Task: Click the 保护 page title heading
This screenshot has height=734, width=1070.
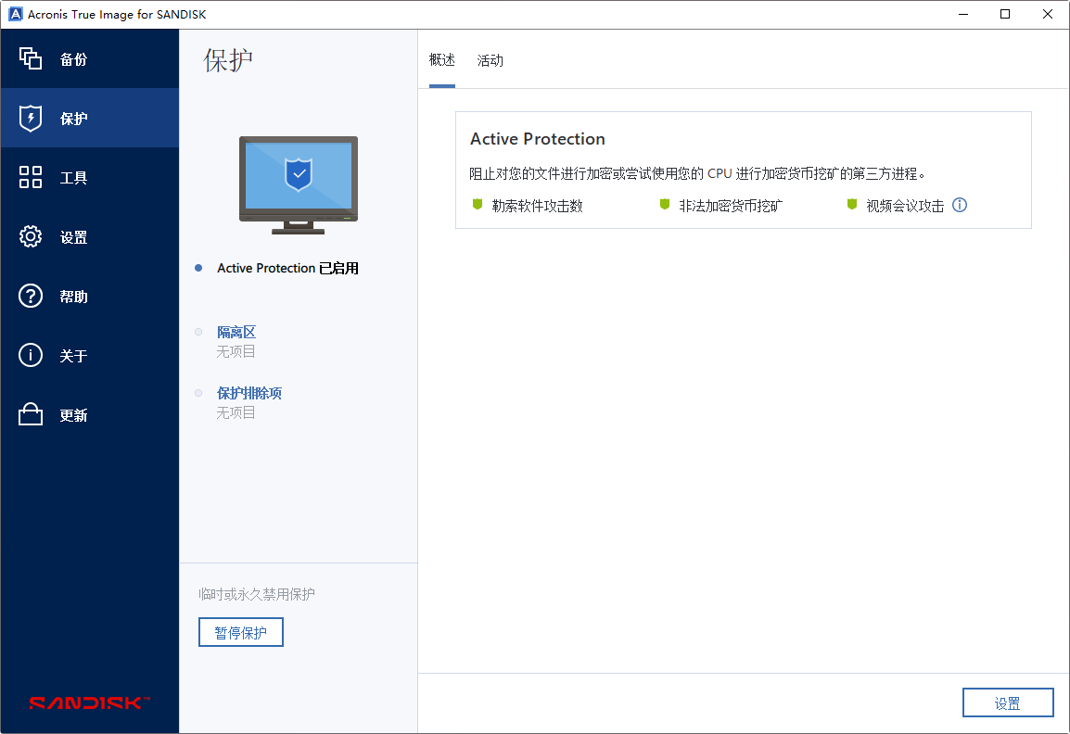Action: tap(228, 60)
